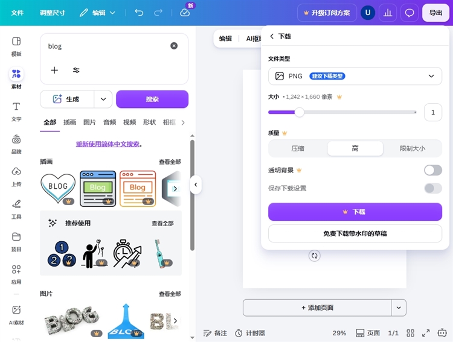Open the 品牌 brand panel
Image resolution: width=453 pixels, height=342 pixels.
(16, 144)
